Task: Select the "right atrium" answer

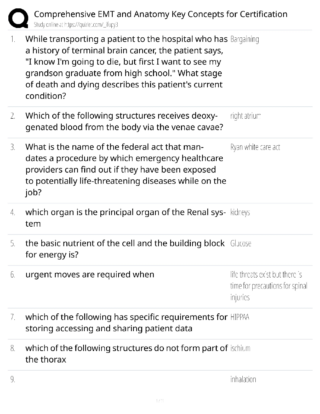Action: pos(245,116)
